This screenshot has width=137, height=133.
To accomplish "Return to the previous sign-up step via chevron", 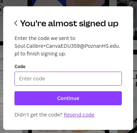I will [16, 23].
